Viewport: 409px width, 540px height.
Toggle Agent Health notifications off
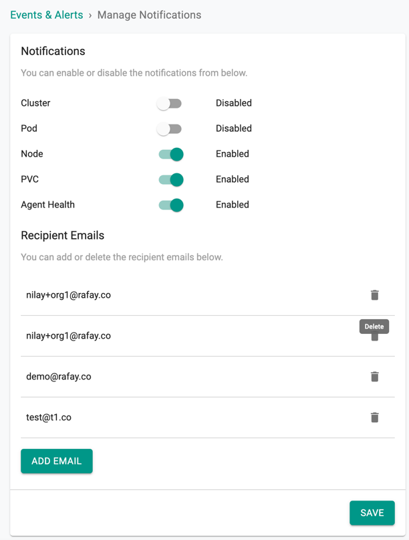[171, 205]
